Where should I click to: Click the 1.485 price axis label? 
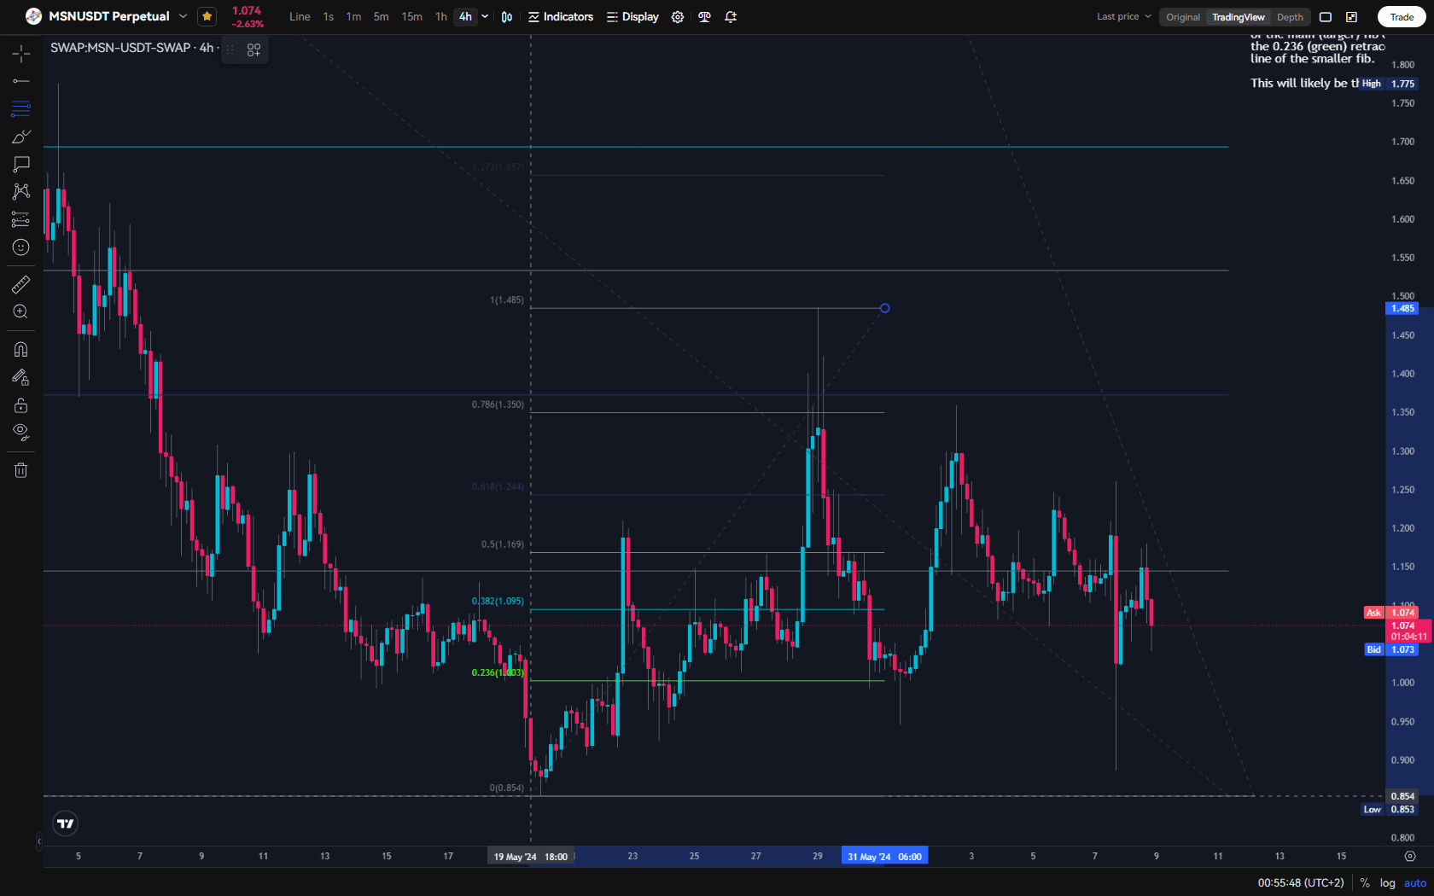coord(1402,309)
